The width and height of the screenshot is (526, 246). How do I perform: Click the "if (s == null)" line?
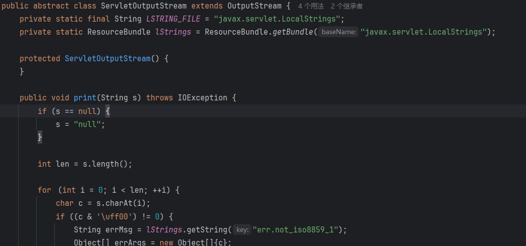tap(74, 111)
